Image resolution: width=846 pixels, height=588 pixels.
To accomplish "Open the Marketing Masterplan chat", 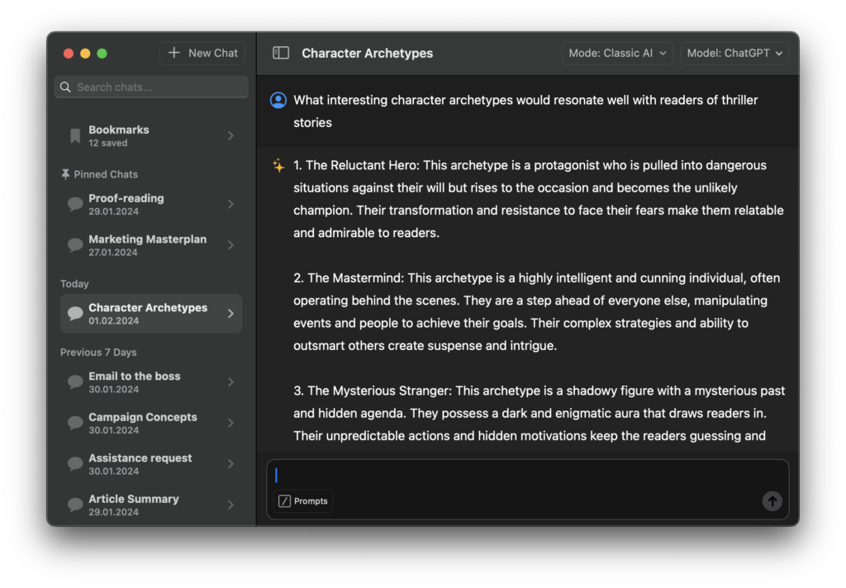I will pyautogui.click(x=151, y=245).
